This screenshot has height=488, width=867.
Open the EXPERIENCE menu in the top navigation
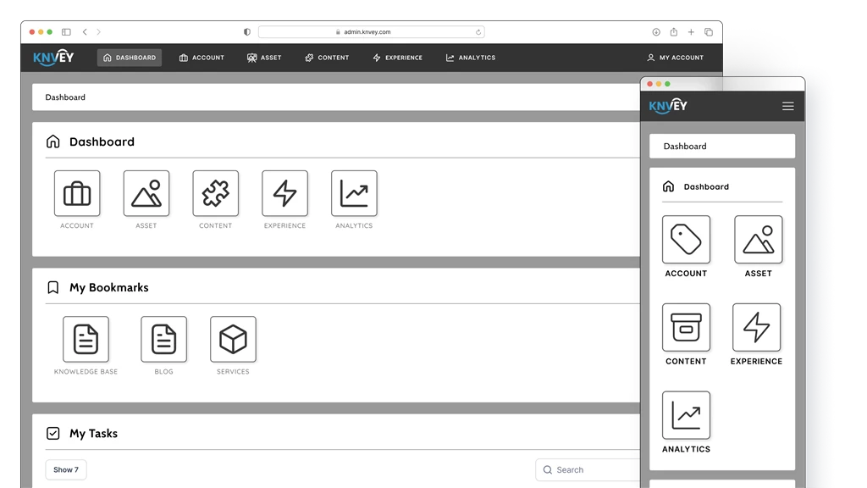point(397,58)
